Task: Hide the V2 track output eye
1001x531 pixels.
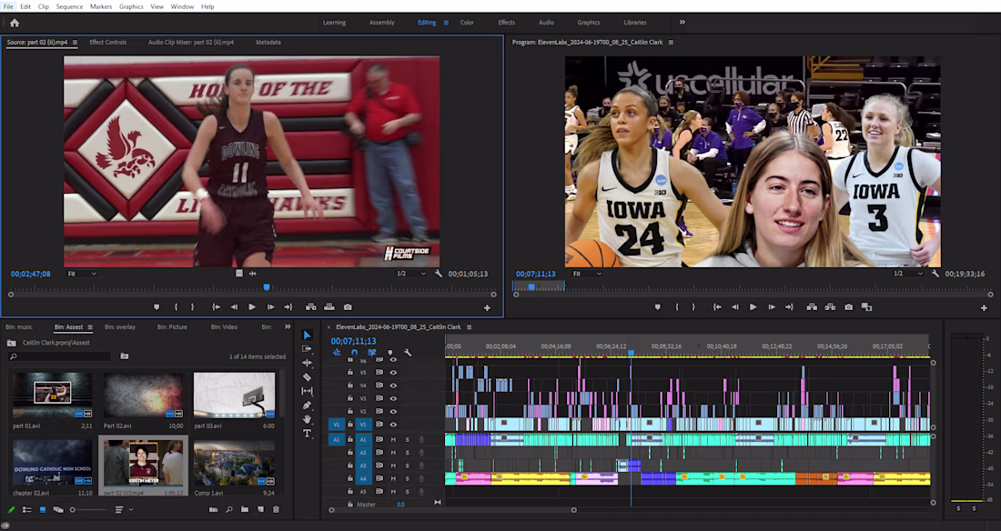Action: click(x=393, y=411)
